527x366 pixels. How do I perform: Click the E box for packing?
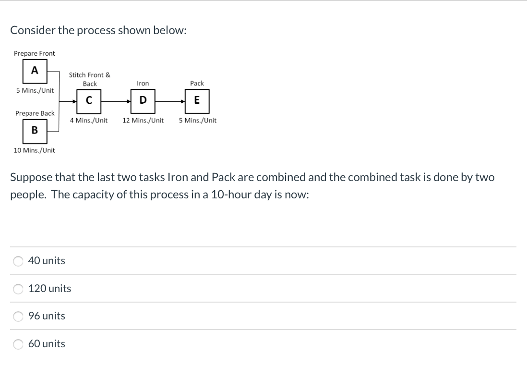tap(197, 100)
